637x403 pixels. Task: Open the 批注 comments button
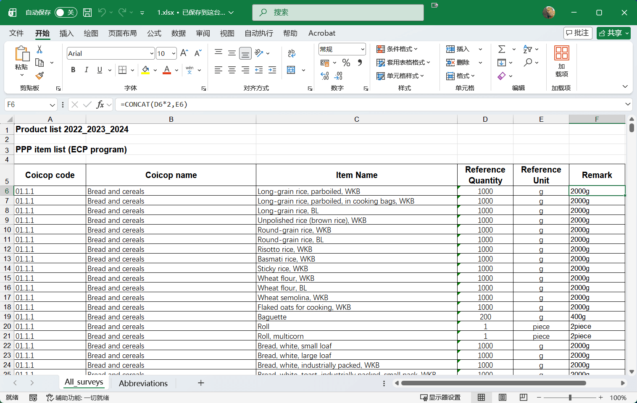[578, 33]
